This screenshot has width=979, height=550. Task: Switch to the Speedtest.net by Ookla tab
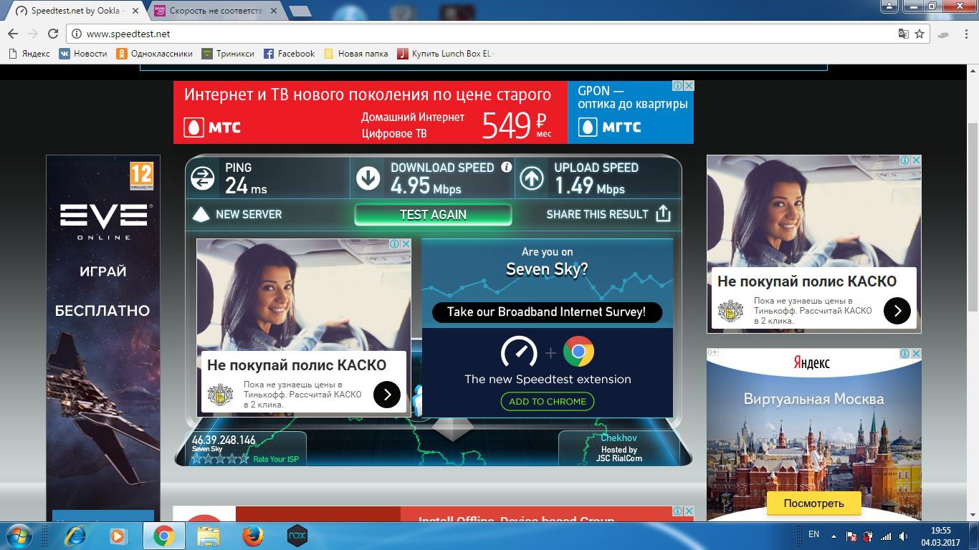click(x=78, y=11)
